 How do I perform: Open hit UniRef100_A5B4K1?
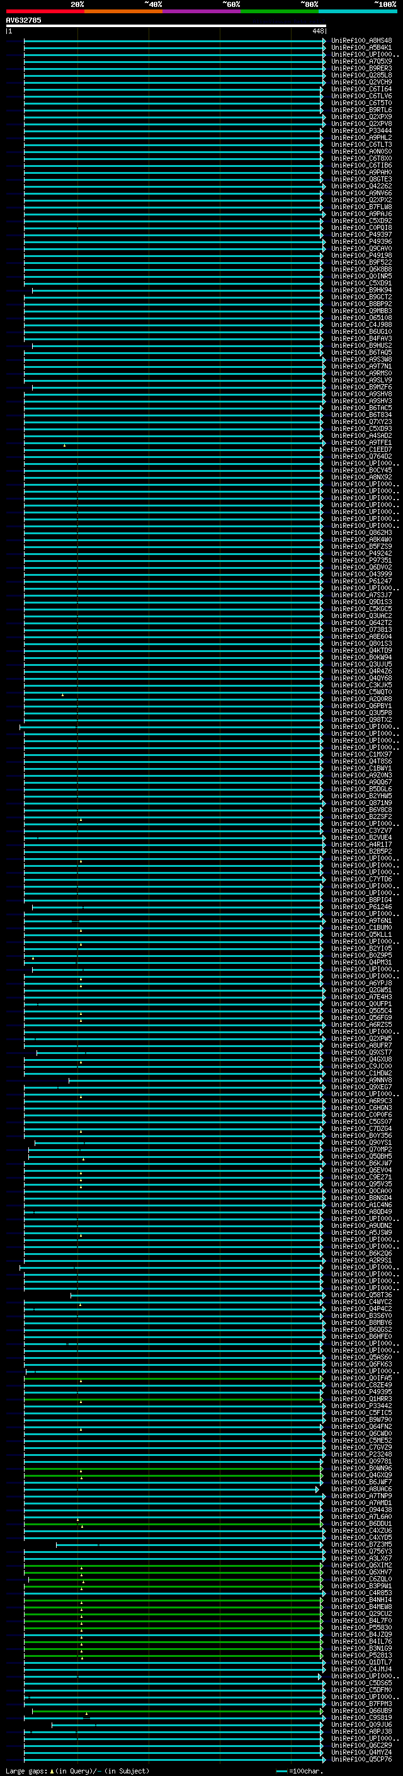click(361, 48)
